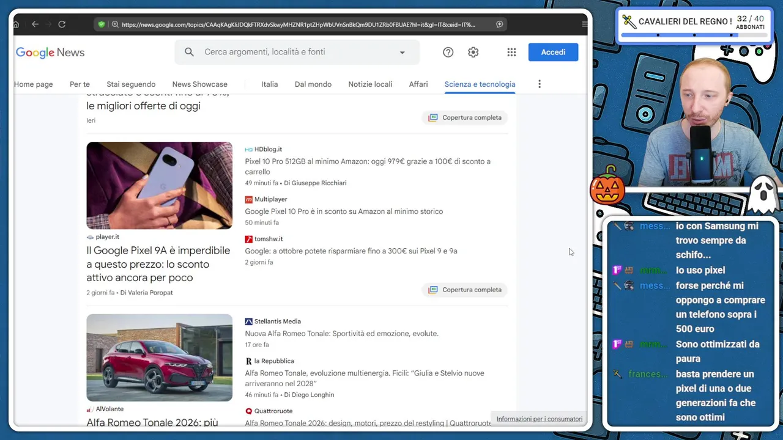Screen dimensions: 783x440
Task: Open 'Nuova Alfa Romeo Tonale: Sportività' article
Action: point(341,334)
